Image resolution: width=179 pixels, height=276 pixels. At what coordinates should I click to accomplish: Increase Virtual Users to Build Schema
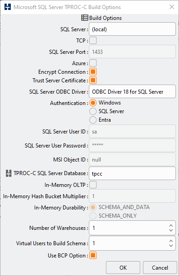[171, 241]
